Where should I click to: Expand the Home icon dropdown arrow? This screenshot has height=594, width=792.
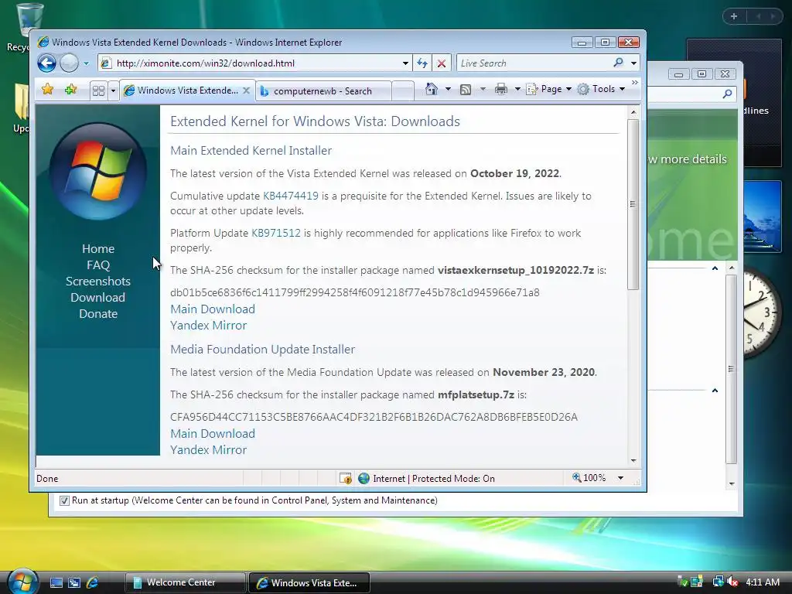point(448,89)
